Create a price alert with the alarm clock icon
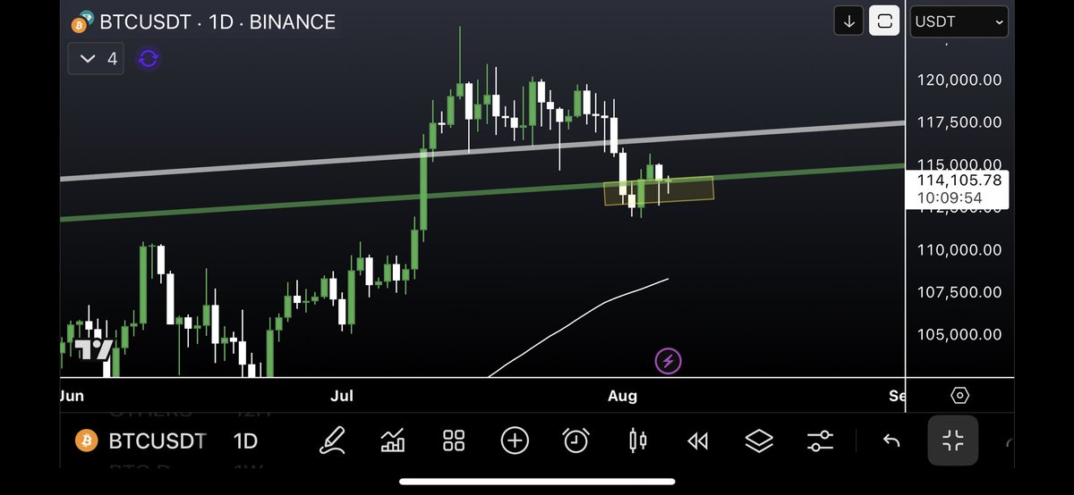The height and width of the screenshot is (495, 1074). pos(575,440)
